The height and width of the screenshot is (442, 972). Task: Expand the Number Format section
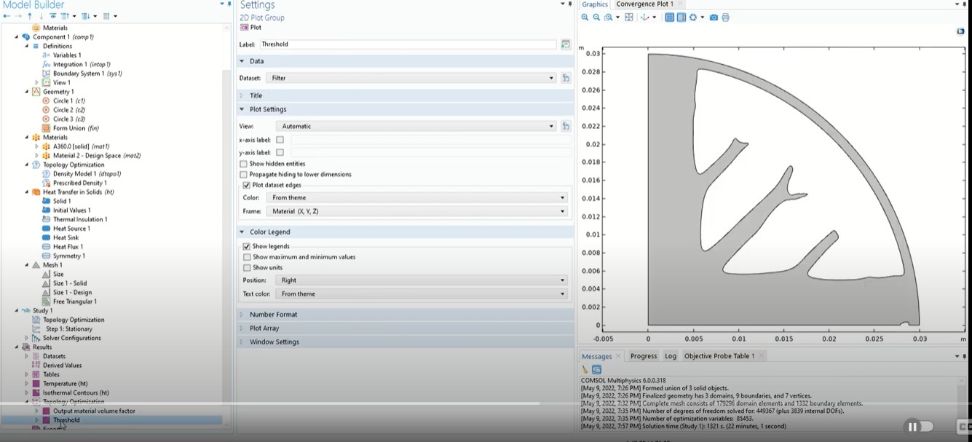tap(273, 315)
